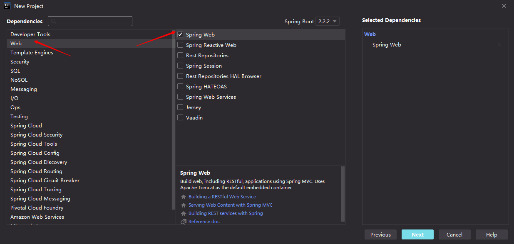Select Template Engines category
Image resolution: width=514 pixels, height=244 pixels.
(x=89, y=53)
